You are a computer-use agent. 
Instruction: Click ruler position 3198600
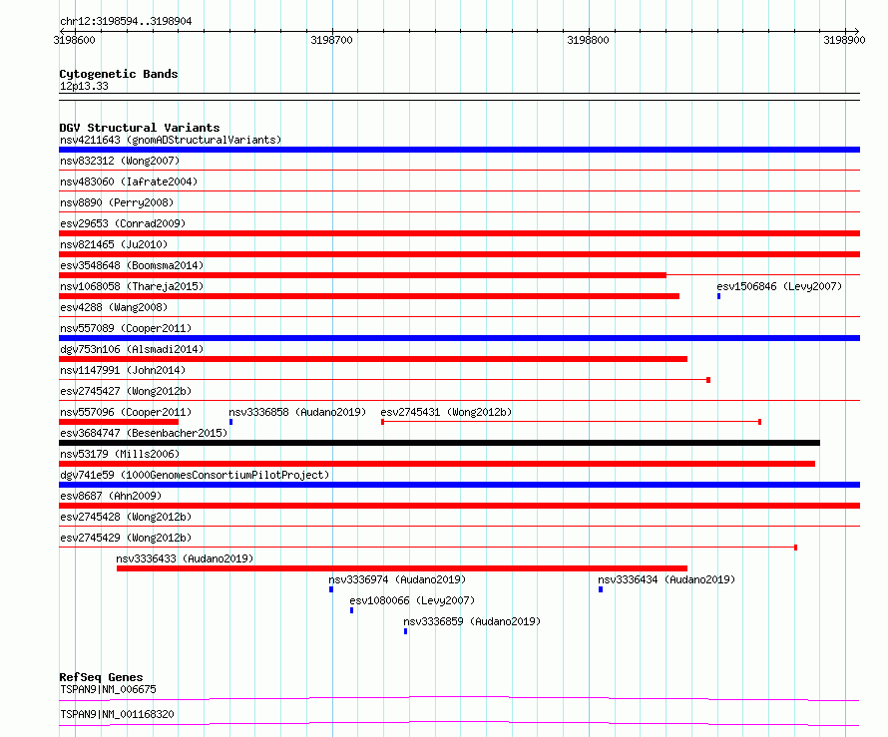pyautogui.click(x=74, y=40)
